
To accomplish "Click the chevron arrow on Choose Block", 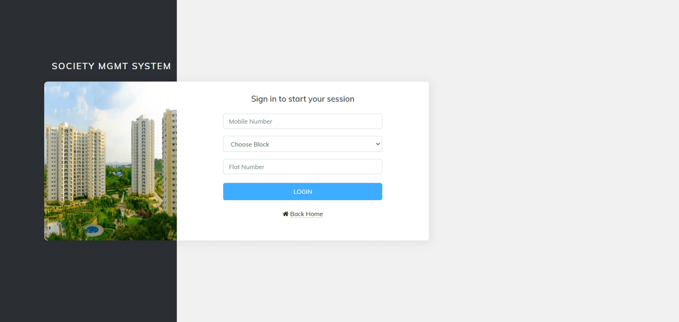I will pos(378,144).
